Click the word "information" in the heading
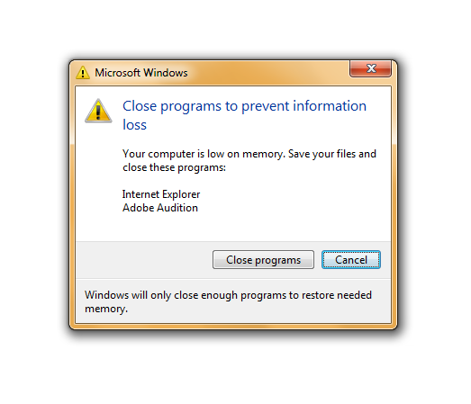This screenshot has width=471, height=404. pos(330,106)
